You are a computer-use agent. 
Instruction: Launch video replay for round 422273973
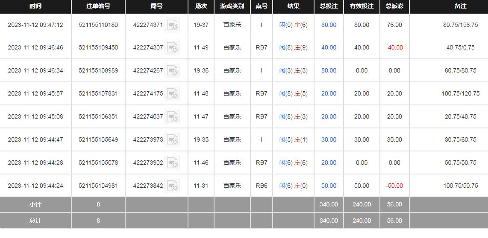pyautogui.click(x=172, y=140)
